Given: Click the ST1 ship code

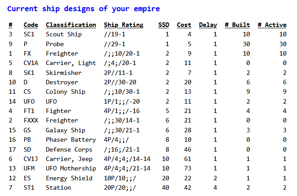Looking at the screenshot, I should 29,187.
